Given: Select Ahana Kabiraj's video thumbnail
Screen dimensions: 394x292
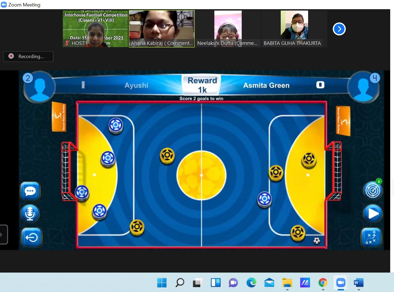Looking at the screenshot, I should 162,29.
